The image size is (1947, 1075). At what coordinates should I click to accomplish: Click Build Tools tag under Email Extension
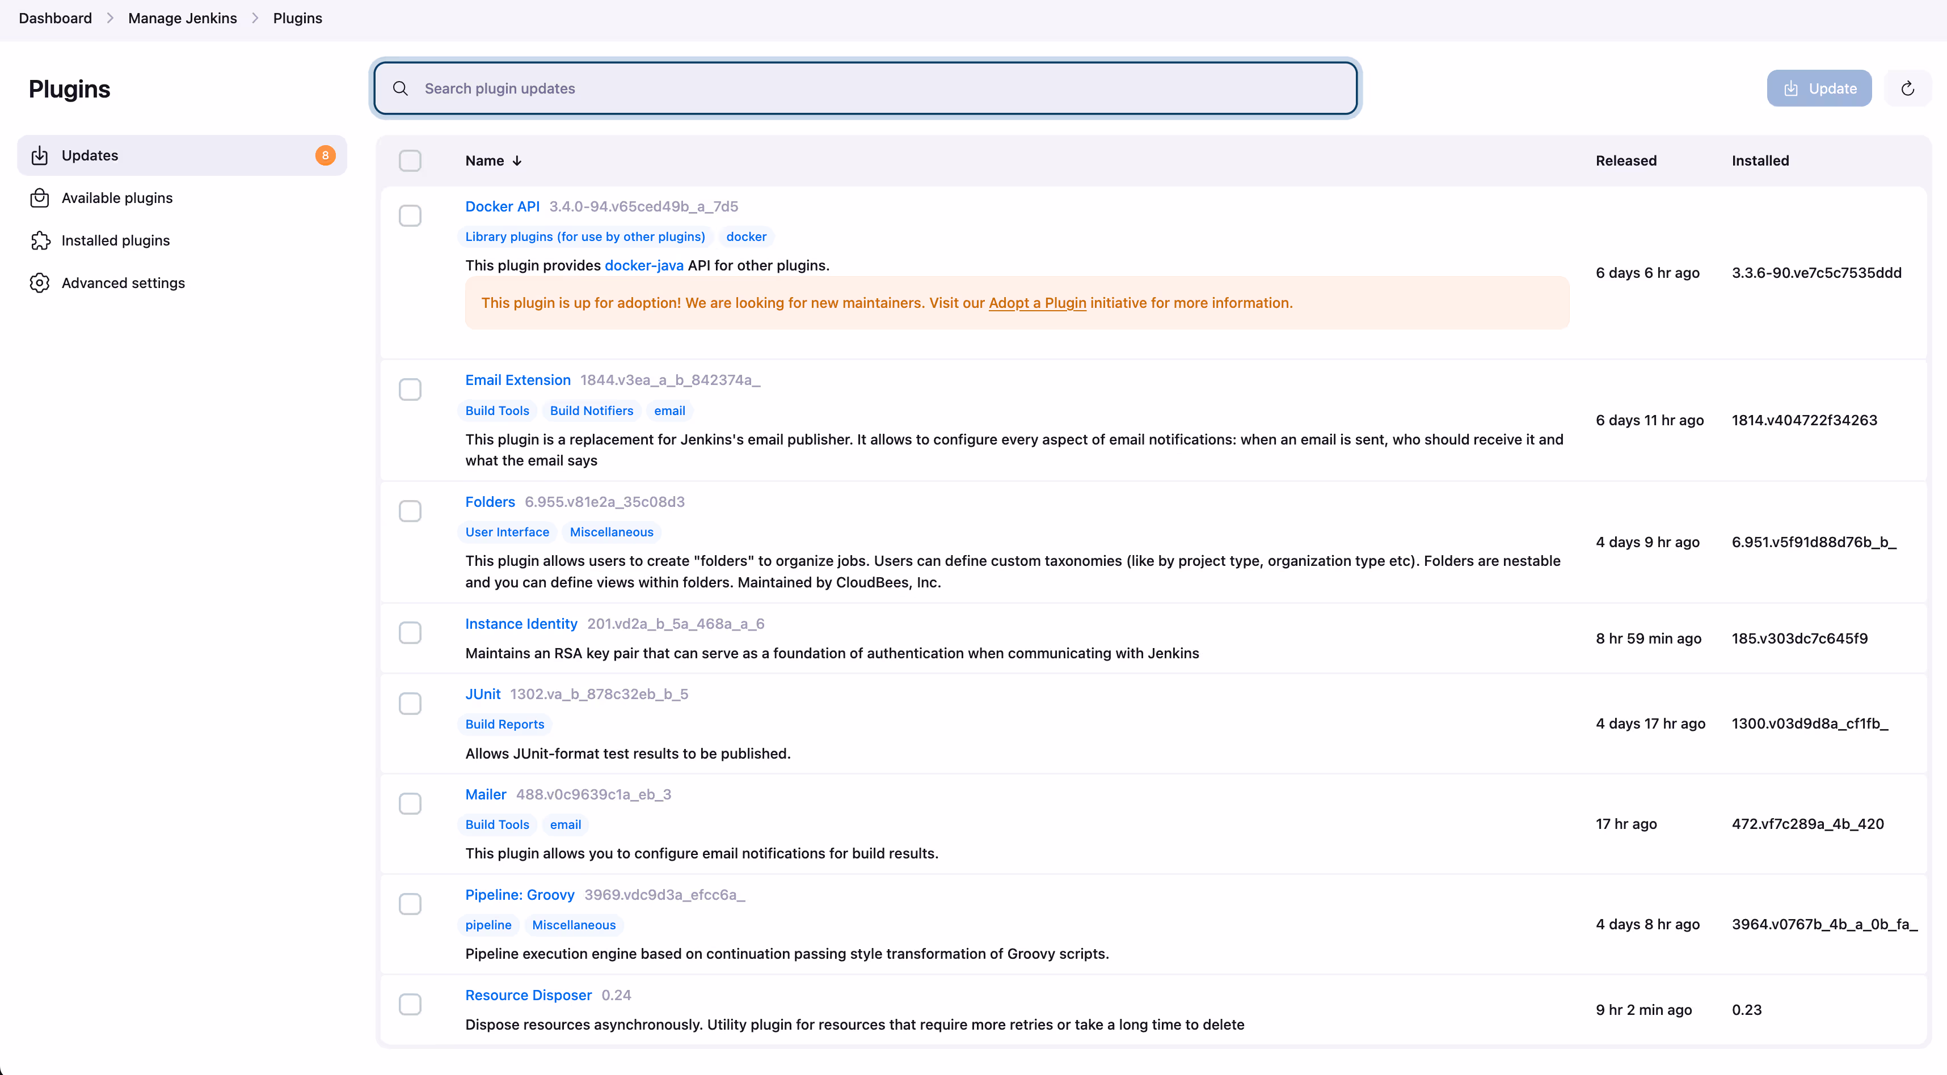point(498,411)
